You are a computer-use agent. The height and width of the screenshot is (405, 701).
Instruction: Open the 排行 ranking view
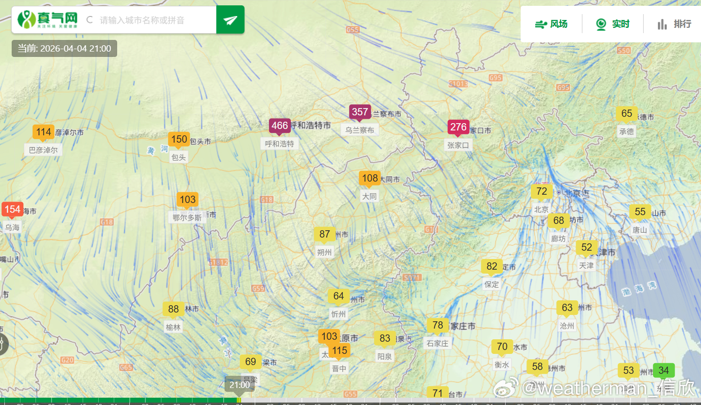(674, 24)
